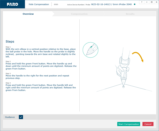159x131 pixels.
Task: Maximize the Hole Compensation window
Action: (x=152, y=2)
